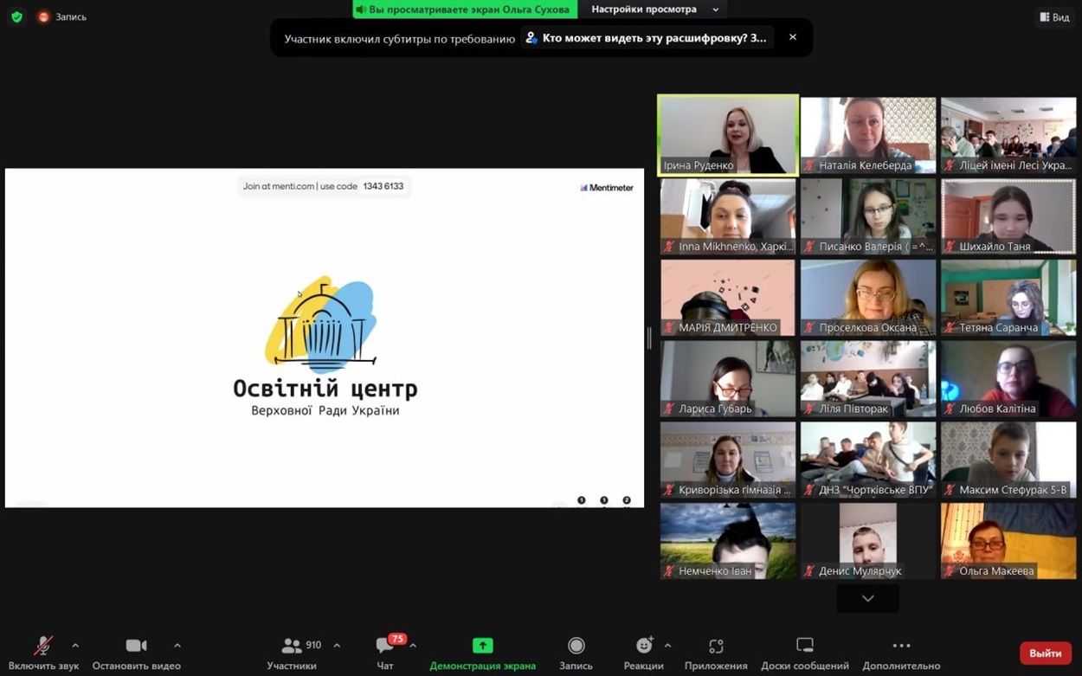Open Настройки просмотра dropdown
This screenshot has width=1082, height=676.
[x=654, y=10]
